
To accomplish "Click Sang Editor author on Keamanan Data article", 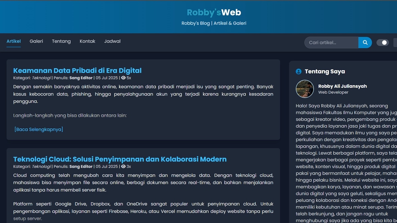I will 81,78.
